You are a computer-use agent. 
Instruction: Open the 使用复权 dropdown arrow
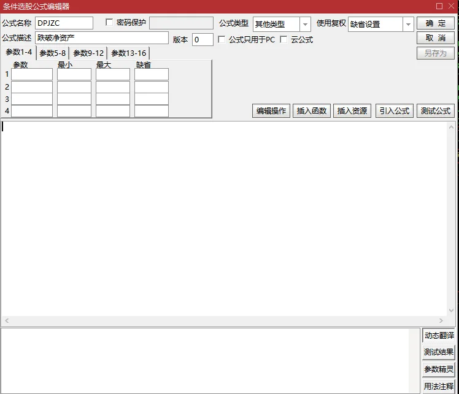tap(408, 25)
